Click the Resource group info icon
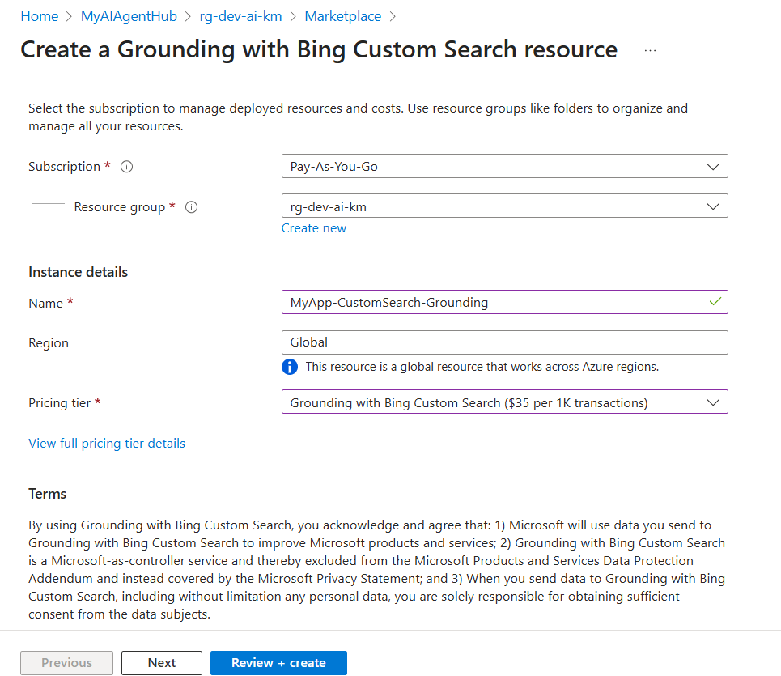 click(192, 207)
